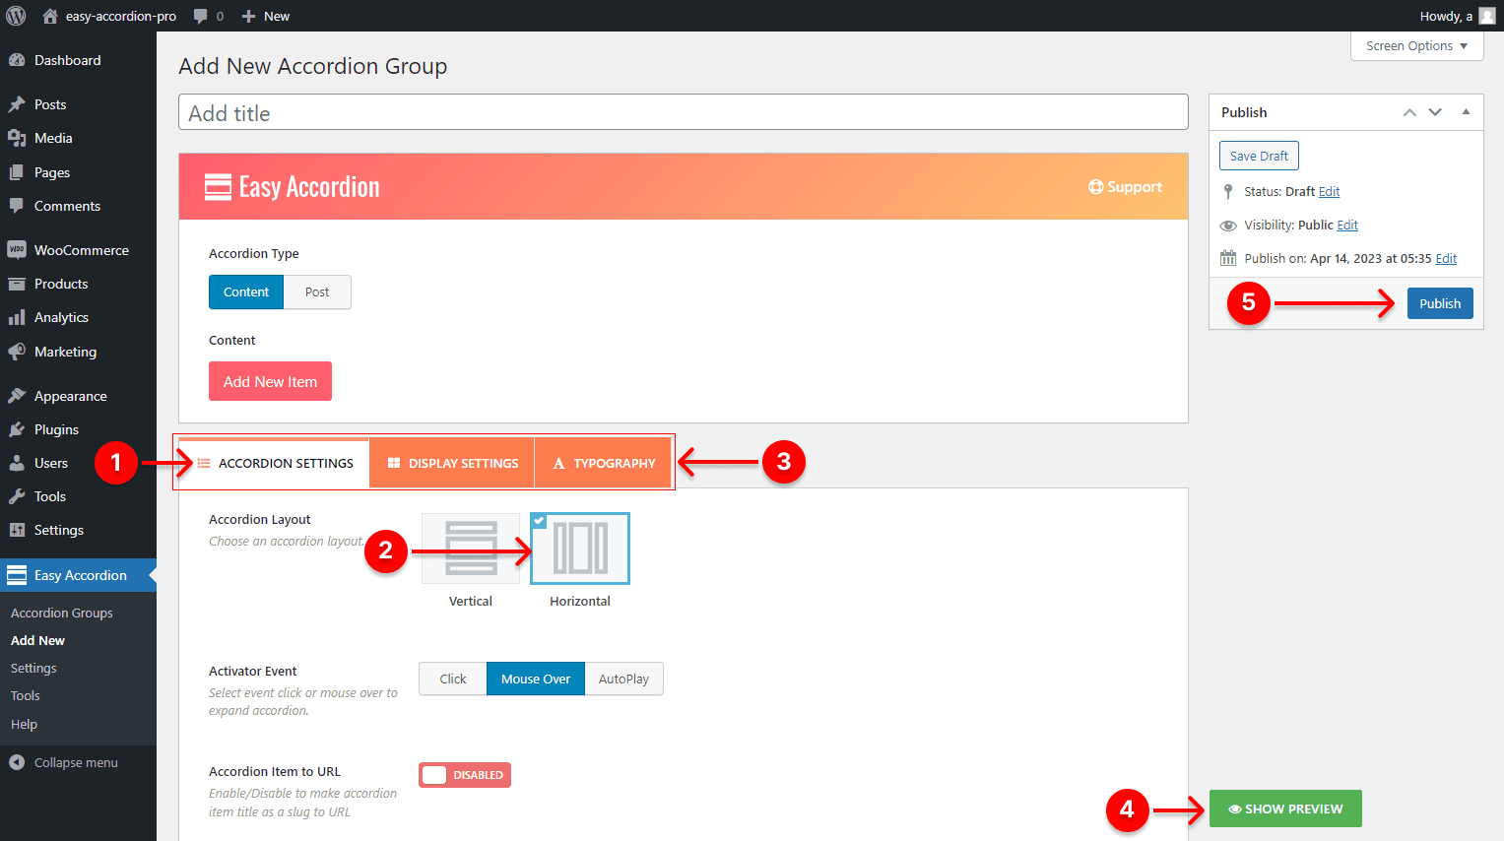This screenshot has height=841, width=1504.
Task: Edit the visibility setting link
Action: pos(1347,225)
